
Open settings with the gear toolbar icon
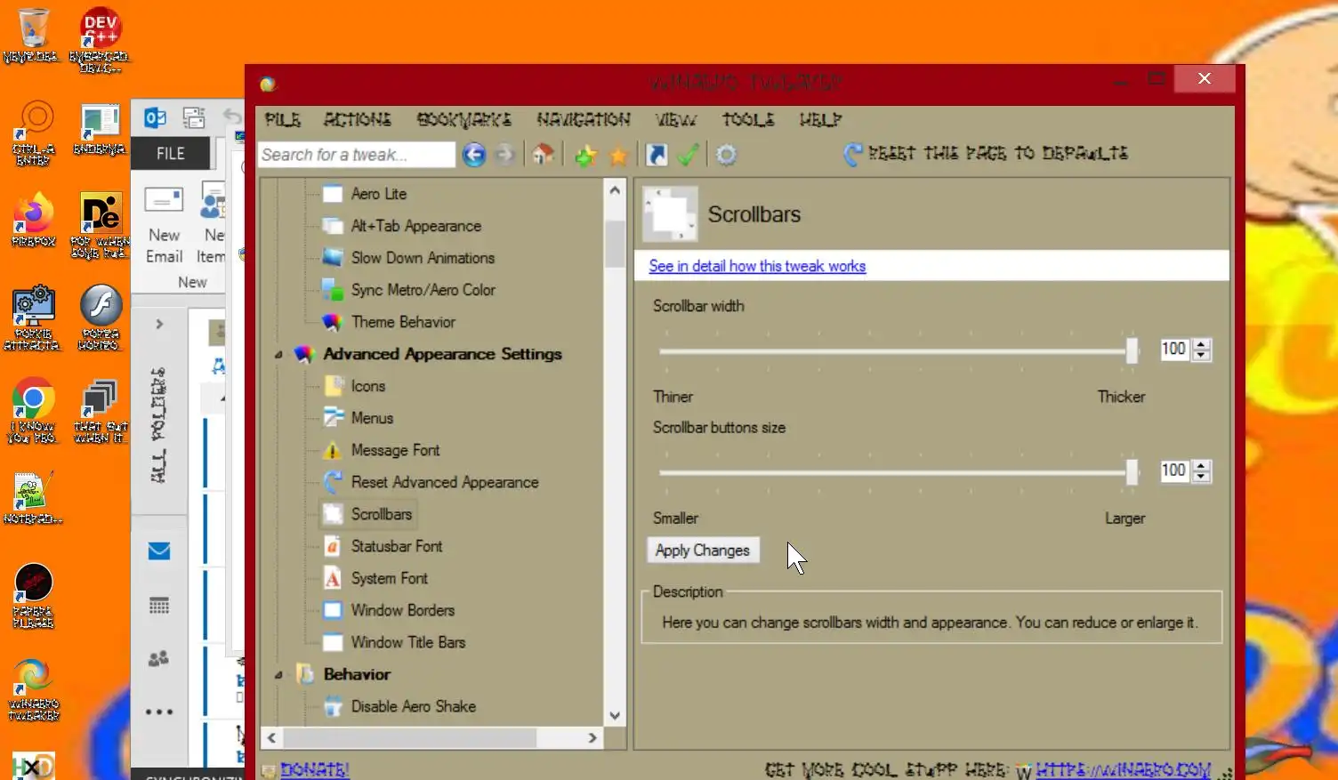click(x=727, y=156)
